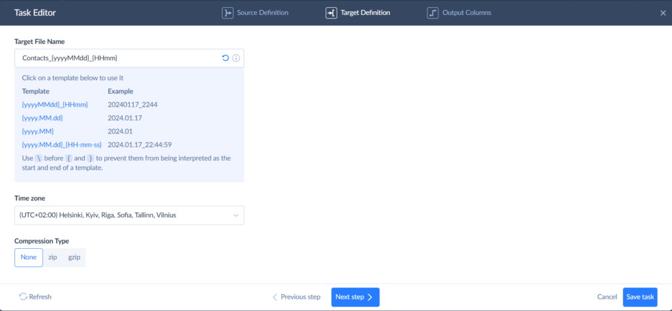Click the Save task button
Screen dimensions: 672x311
pyautogui.click(x=640, y=297)
